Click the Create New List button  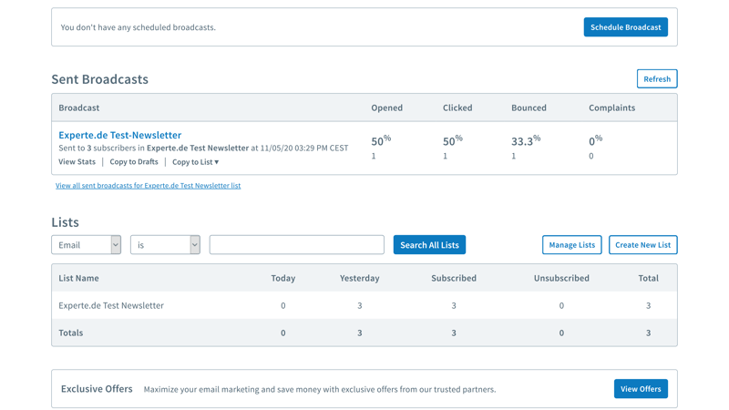coord(642,245)
